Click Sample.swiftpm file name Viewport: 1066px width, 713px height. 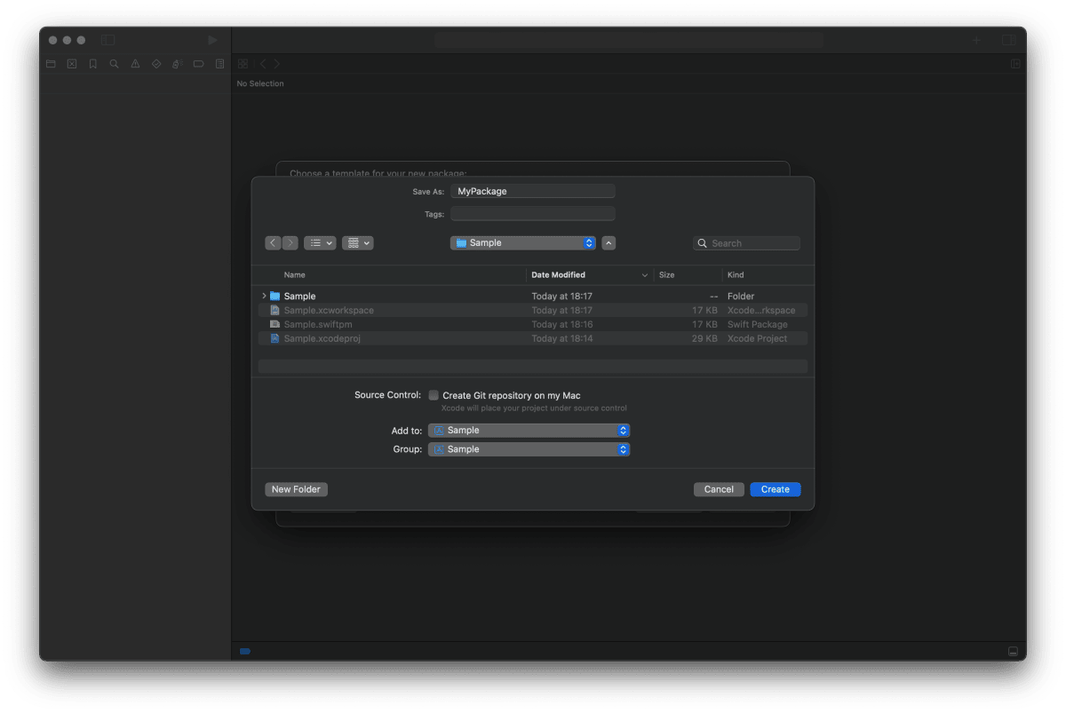pos(316,324)
